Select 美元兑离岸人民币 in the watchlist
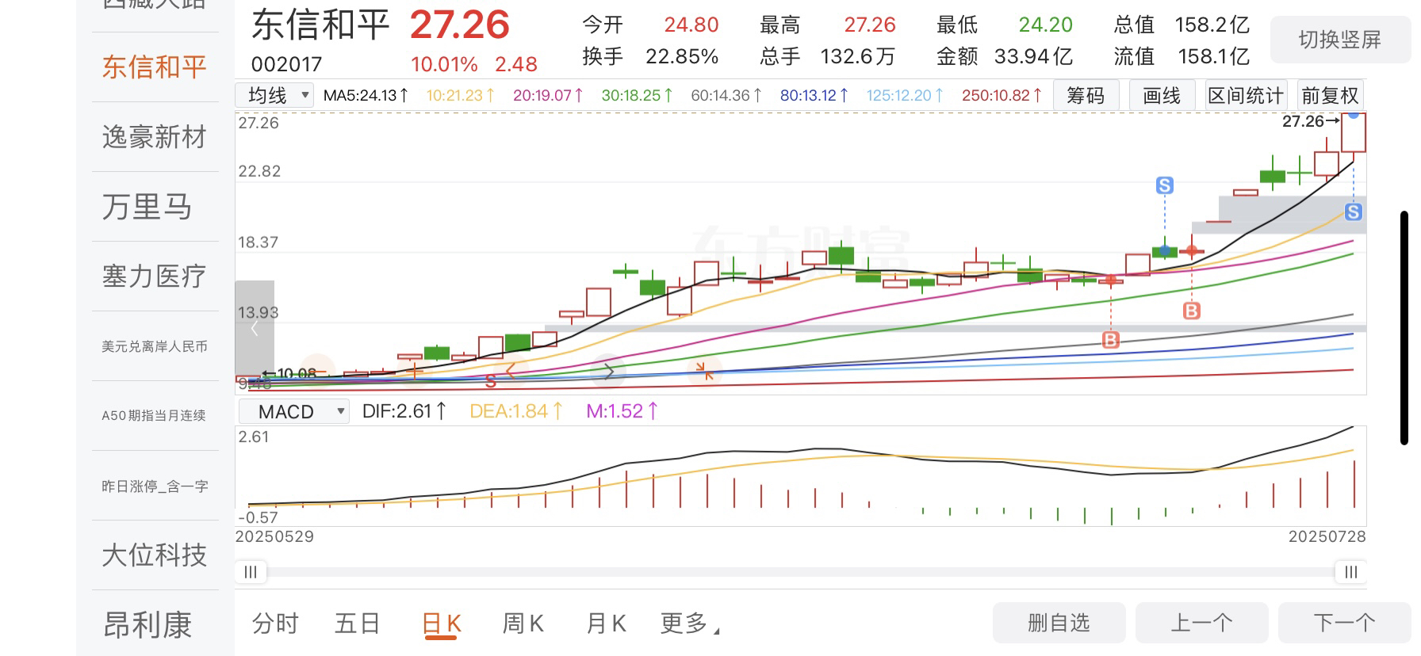The width and height of the screenshot is (1421, 656). [x=155, y=346]
